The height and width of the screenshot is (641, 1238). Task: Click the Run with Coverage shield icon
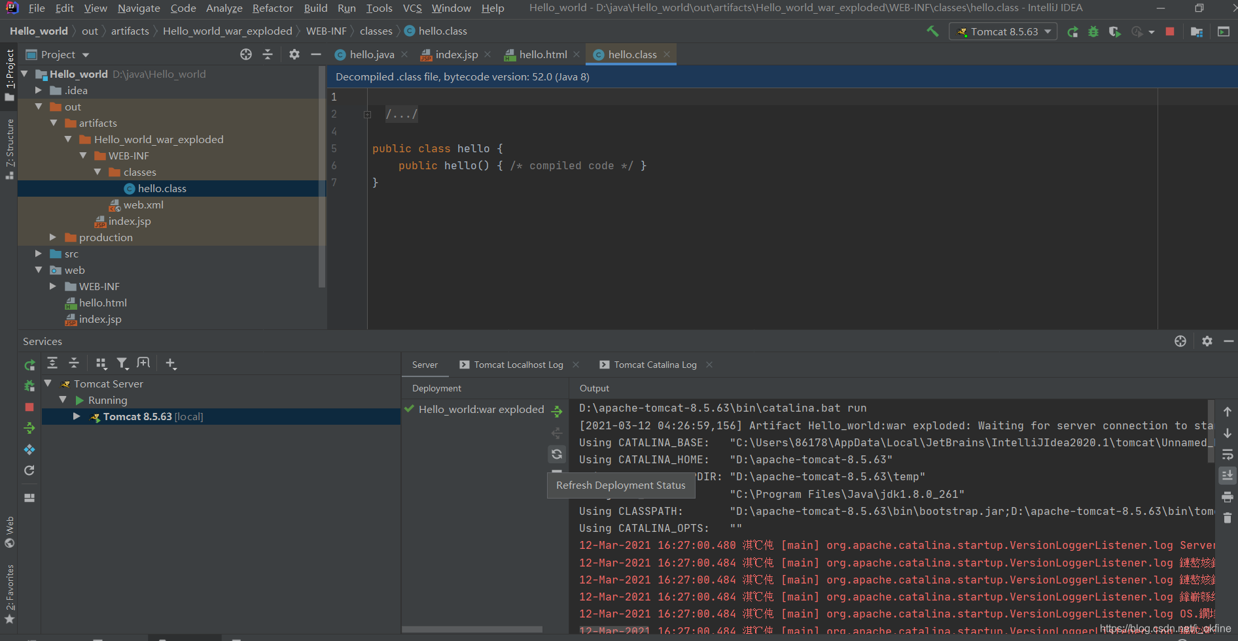[x=1114, y=31]
